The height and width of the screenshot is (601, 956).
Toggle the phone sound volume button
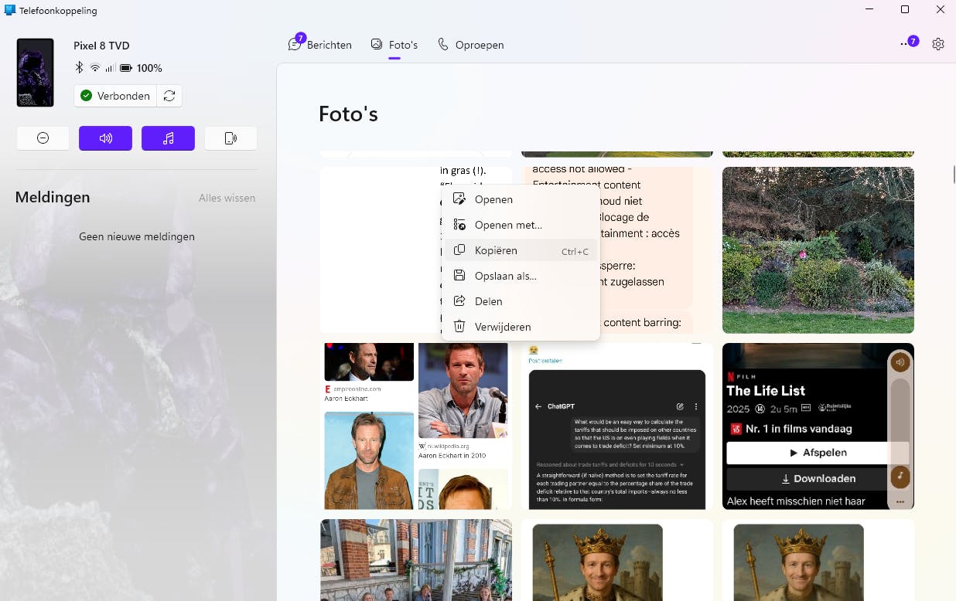click(x=105, y=138)
